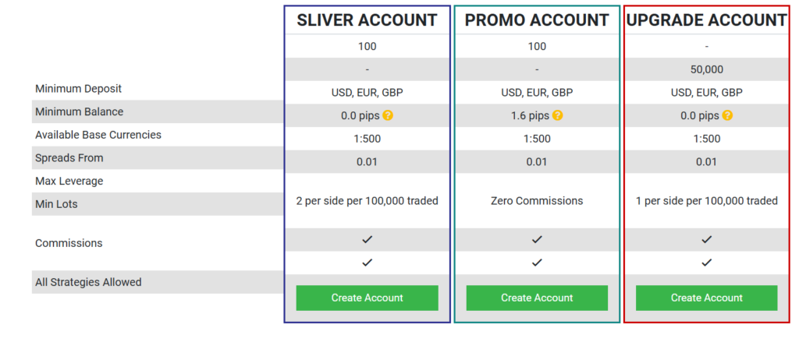The height and width of the screenshot is (342, 799).
Task: Click Sliver Account upper checkmark icon
Action: pyautogui.click(x=367, y=240)
